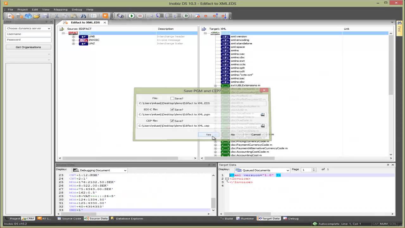Open the Debug menu
Screen dimensions: 405x228
click(x=77, y=9)
